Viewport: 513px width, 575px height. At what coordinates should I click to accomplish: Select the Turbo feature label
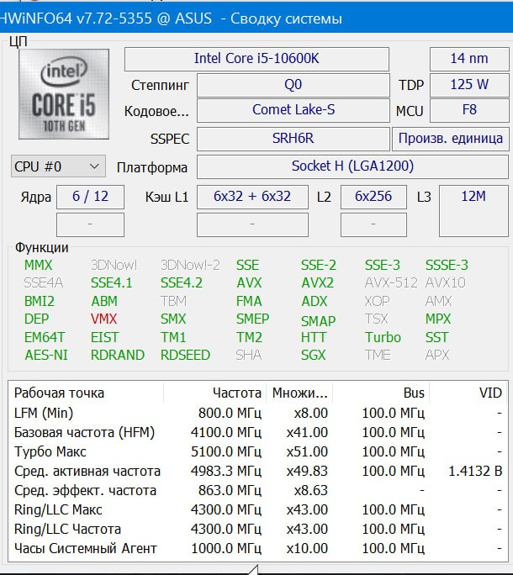pos(383,337)
